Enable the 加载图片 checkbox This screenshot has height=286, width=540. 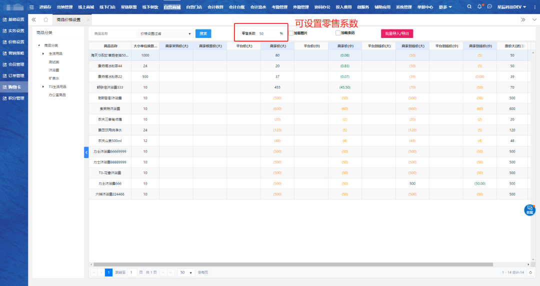tap(291, 33)
